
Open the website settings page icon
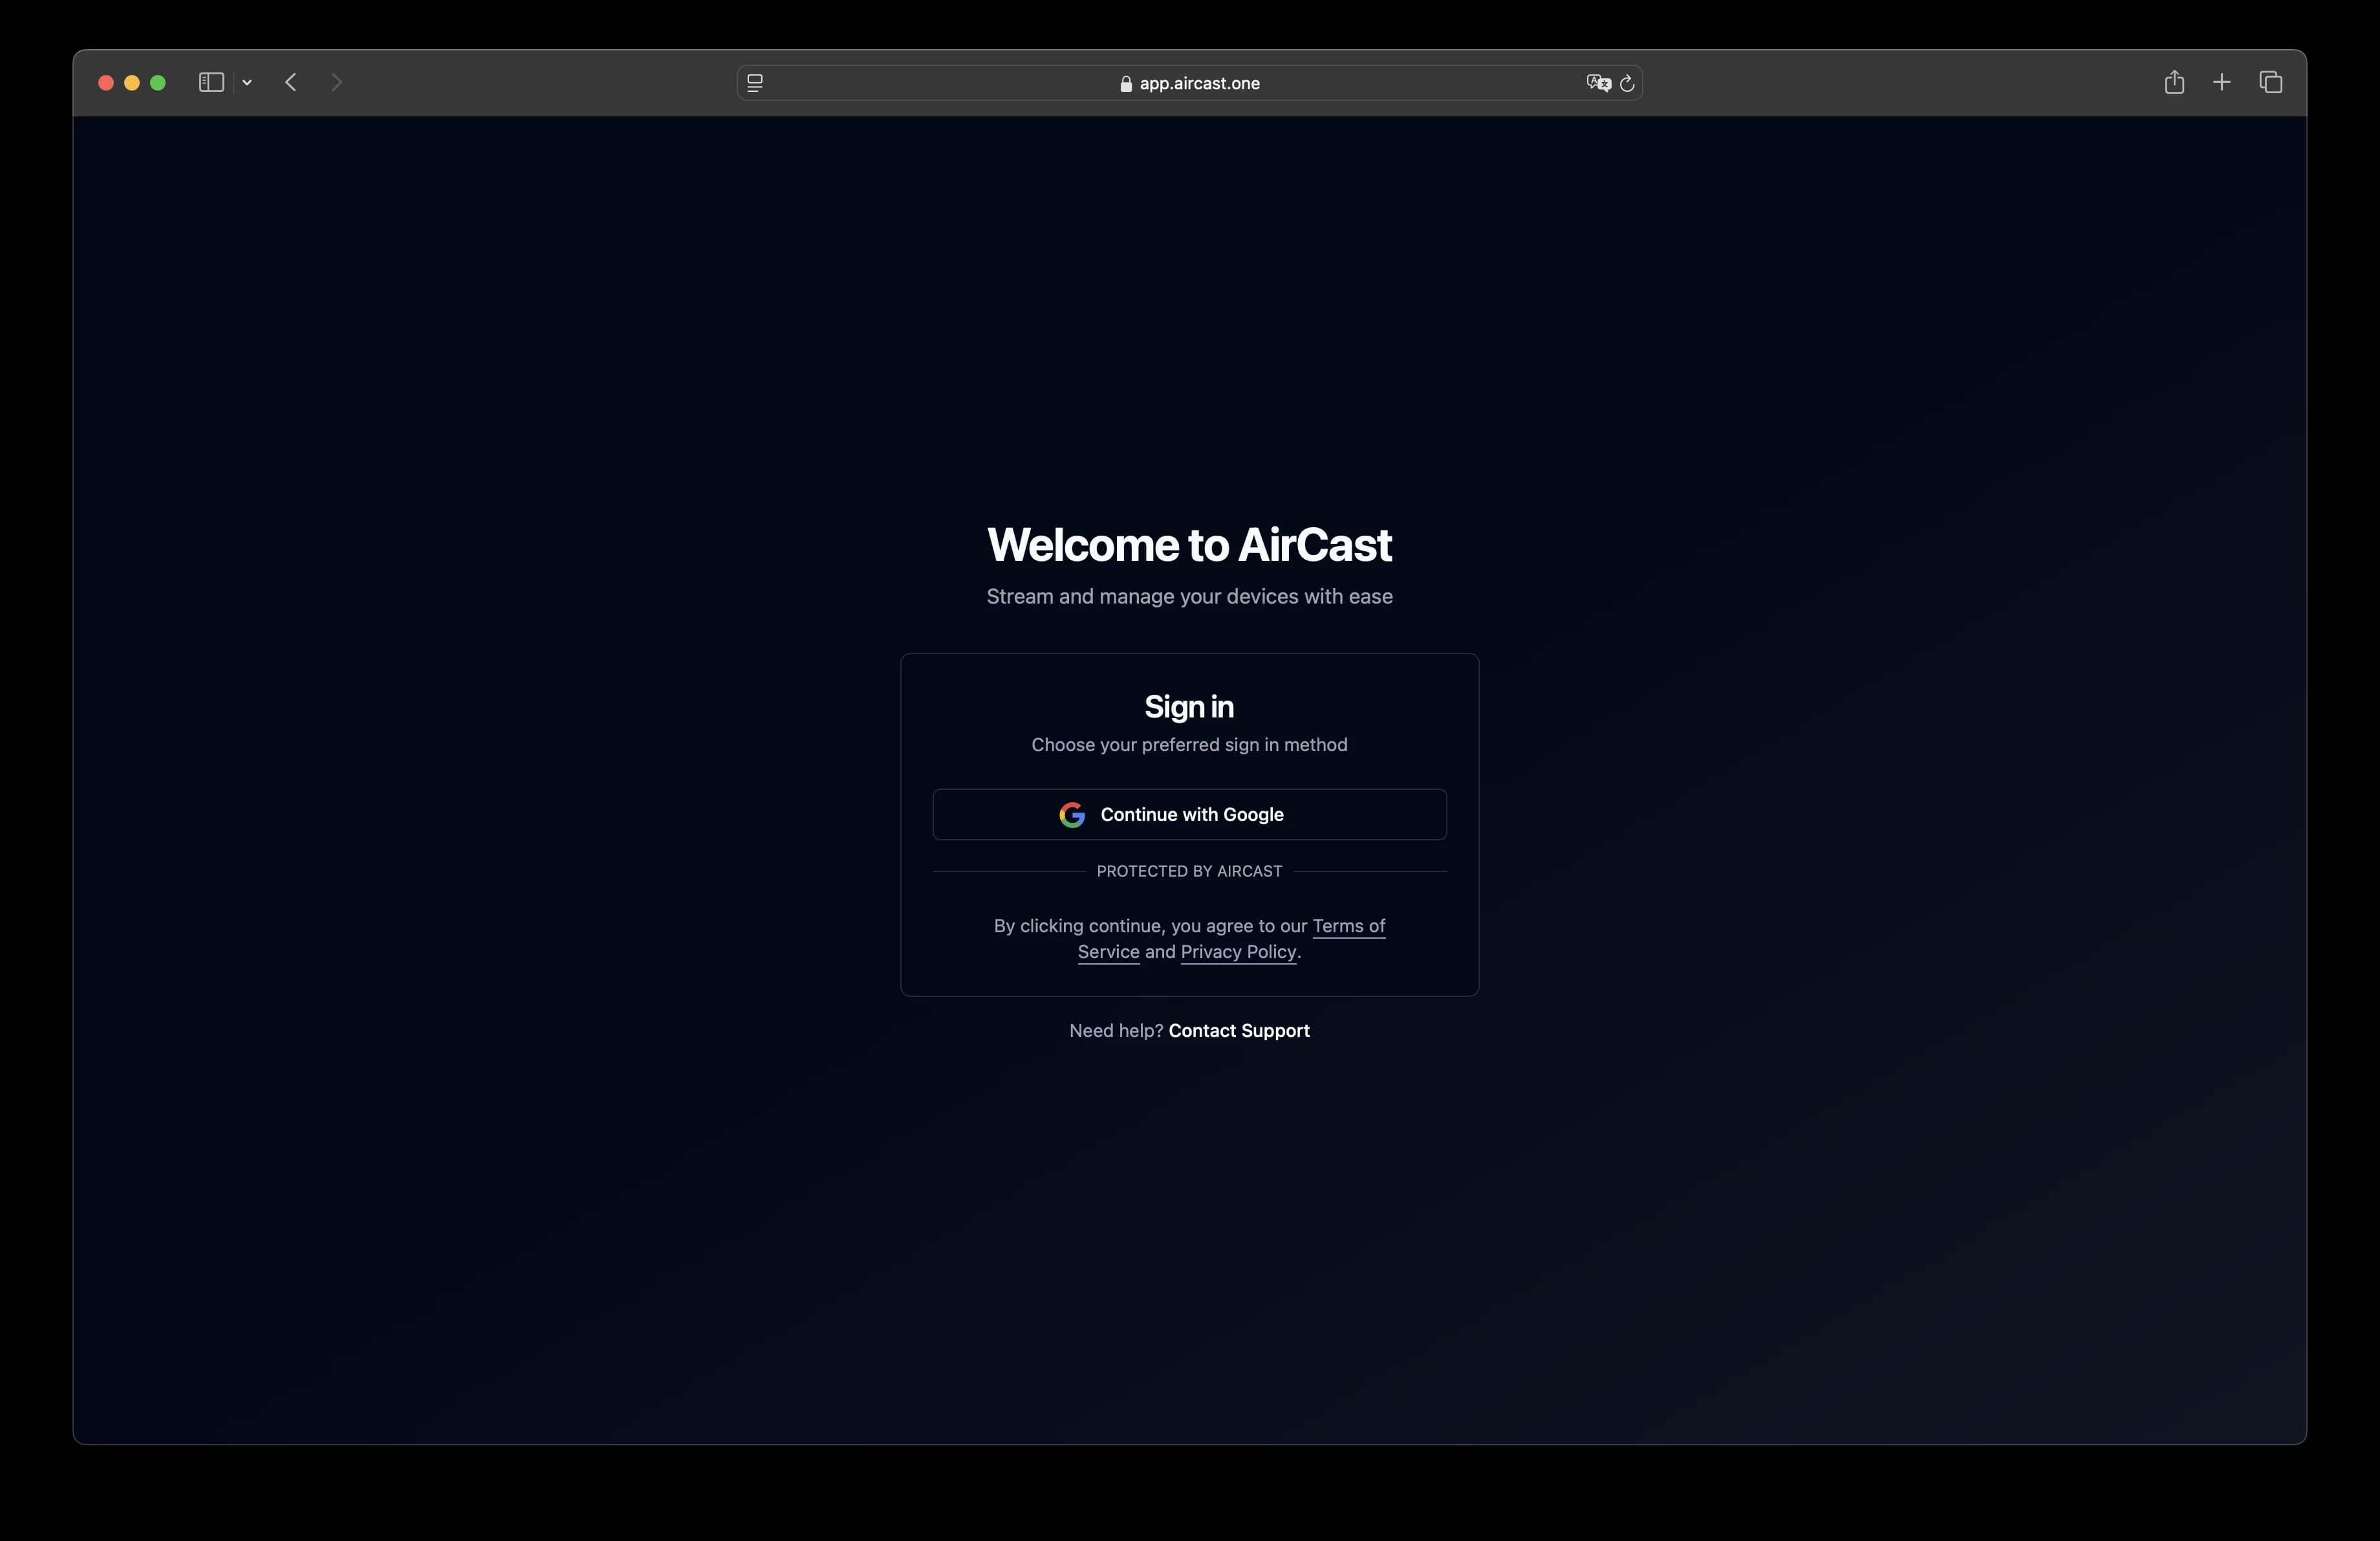click(754, 83)
